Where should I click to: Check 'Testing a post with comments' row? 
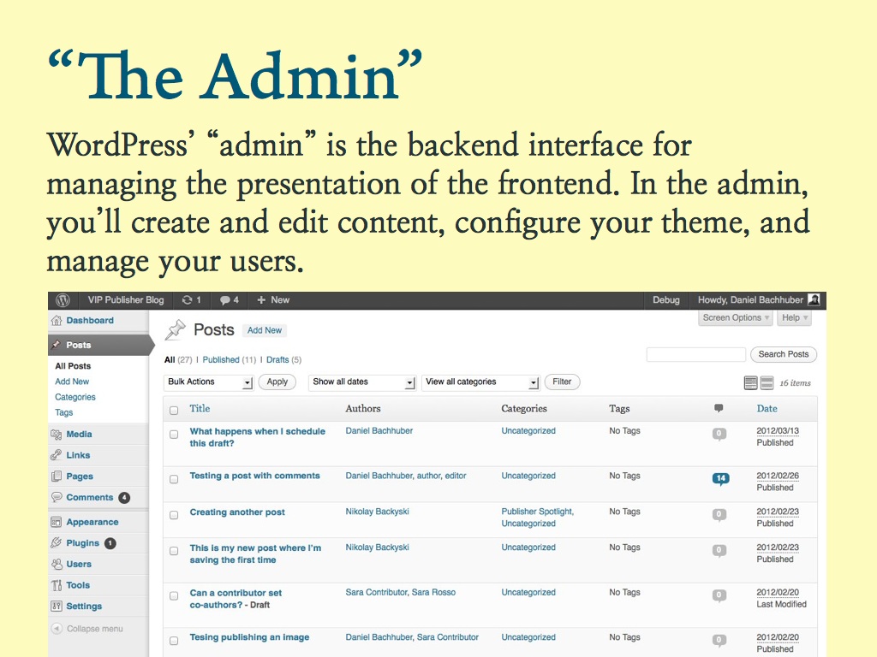coord(174,479)
